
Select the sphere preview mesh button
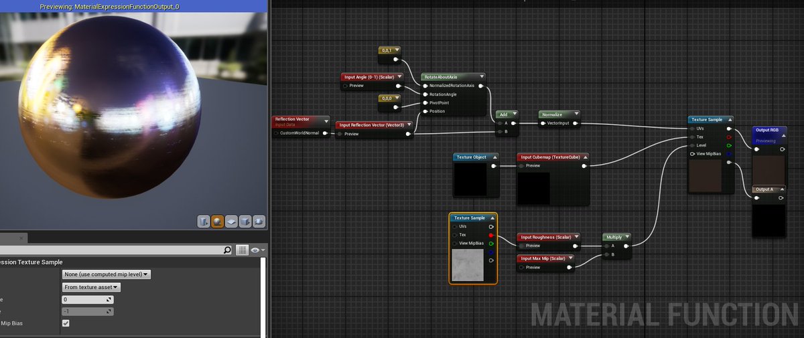point(218,222)
